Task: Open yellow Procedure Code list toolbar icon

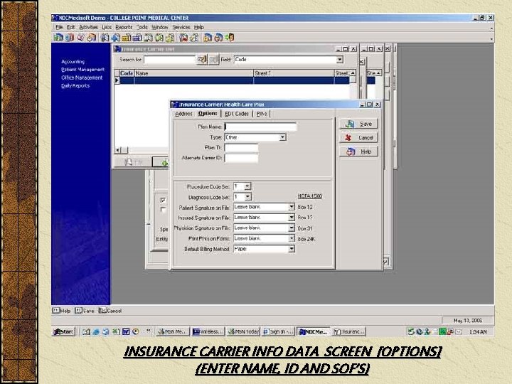Action: click(x=127, y=38)
